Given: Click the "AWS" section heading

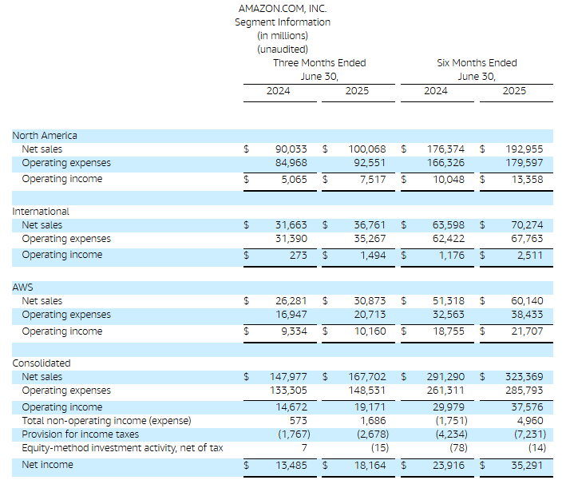Looking at the screenshot, I should click(x=22, y=288).
